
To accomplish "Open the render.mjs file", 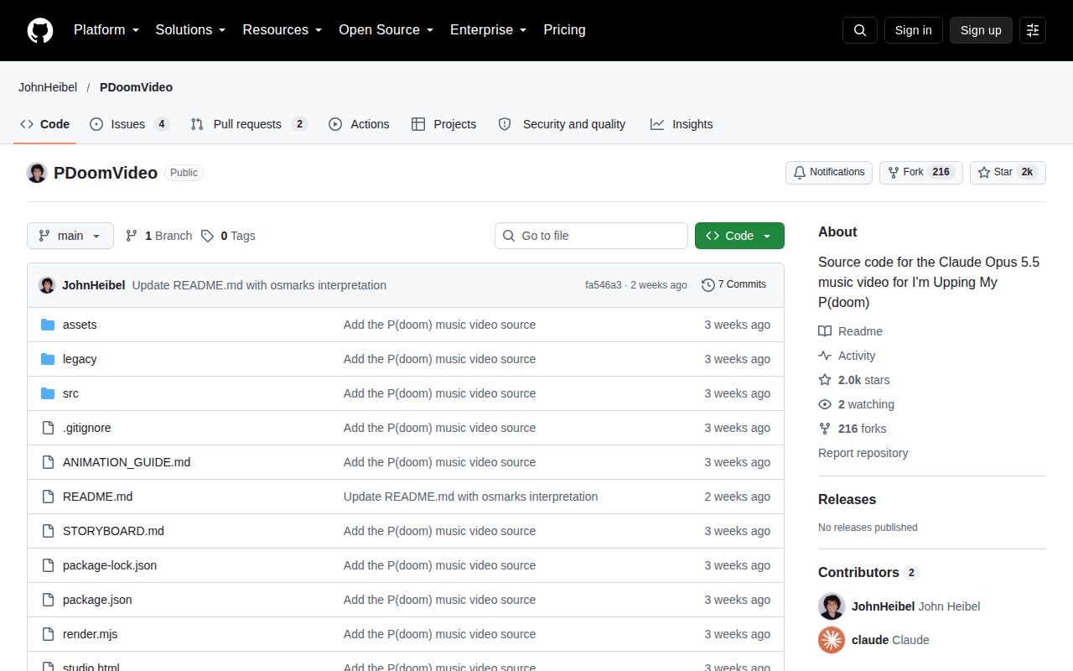I will tap(90, 634).
